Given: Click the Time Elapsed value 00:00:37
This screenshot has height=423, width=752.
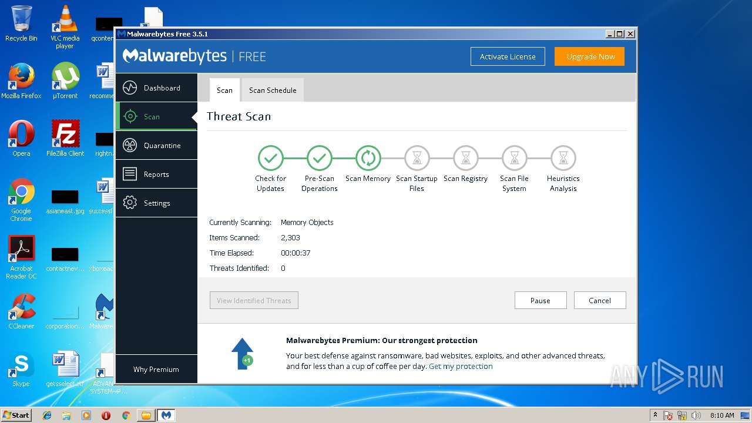Looking at the screenshot, I should click(296, 253).
